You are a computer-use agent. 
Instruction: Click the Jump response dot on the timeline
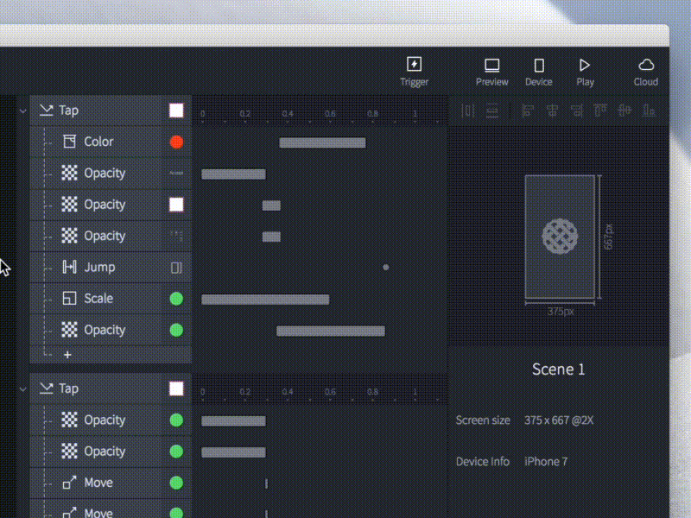pos(385,268)
